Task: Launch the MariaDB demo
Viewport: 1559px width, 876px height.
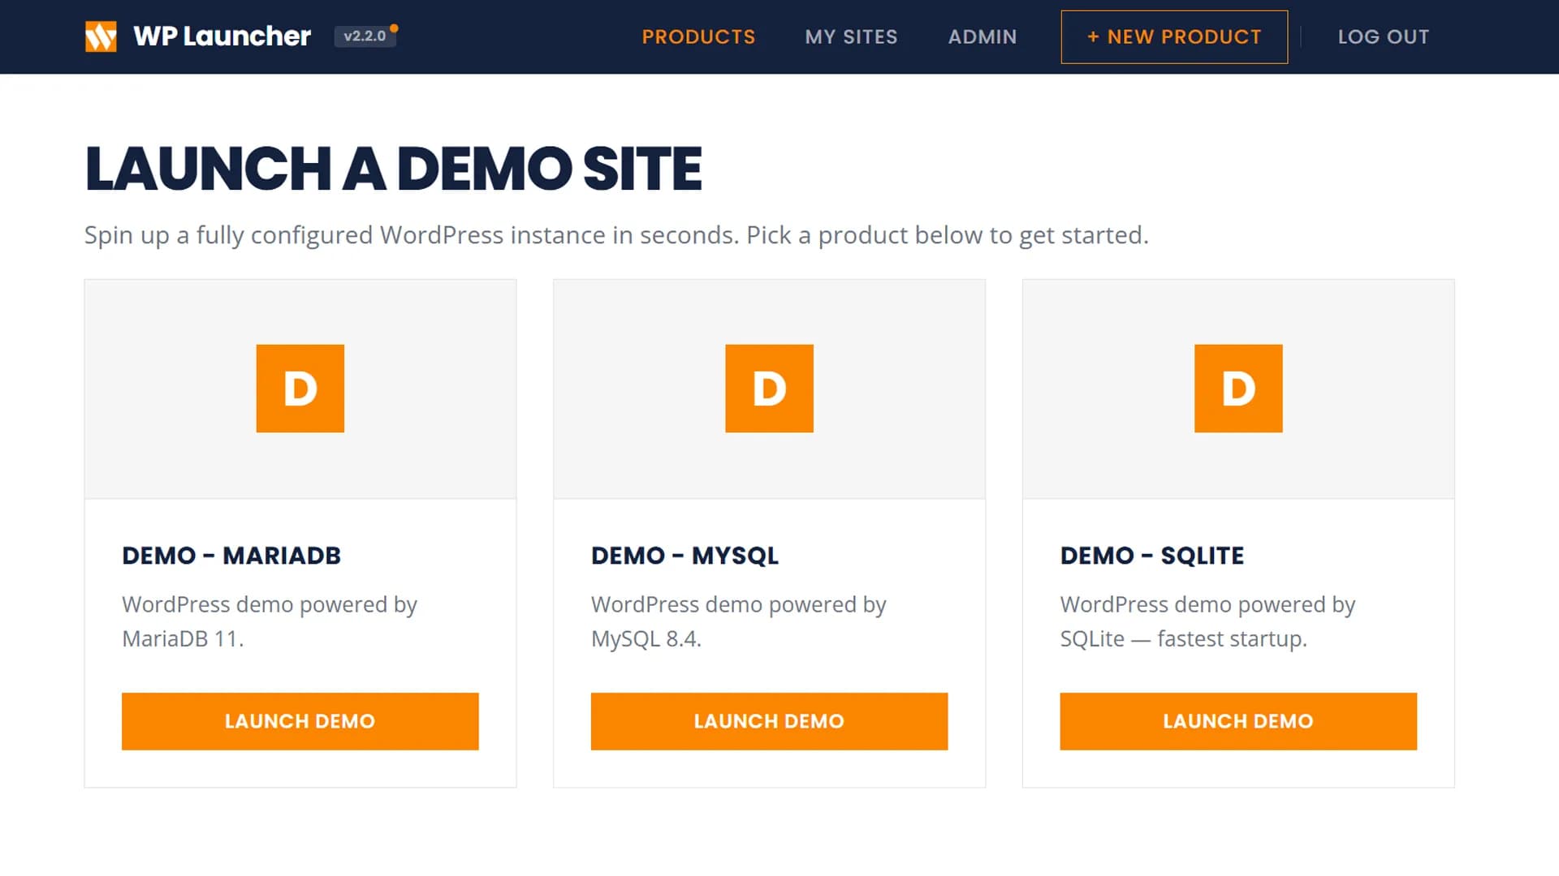Action: click(300, 721)
